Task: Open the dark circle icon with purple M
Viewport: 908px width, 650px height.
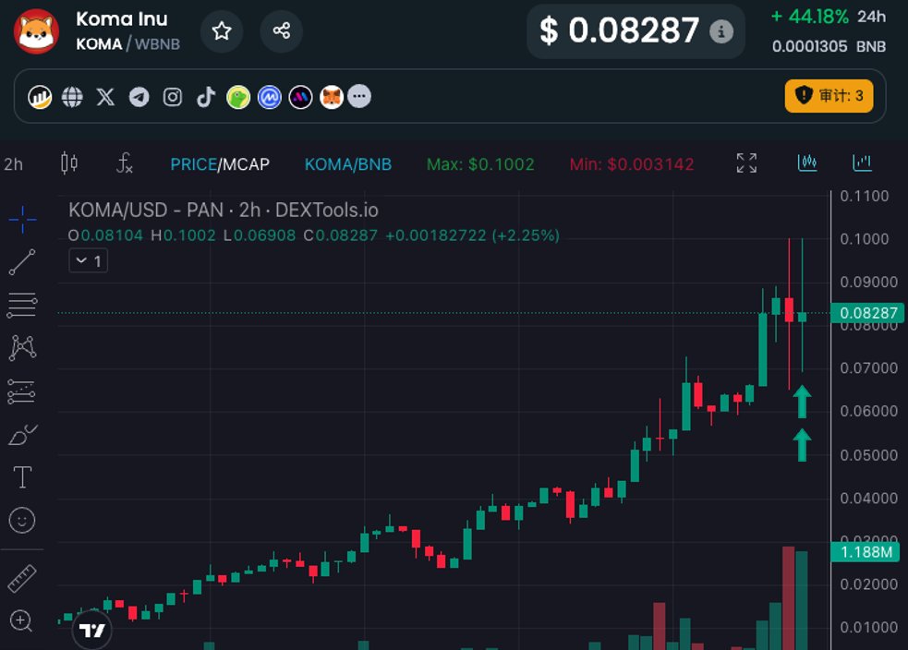Action: [x=300, y=97]
